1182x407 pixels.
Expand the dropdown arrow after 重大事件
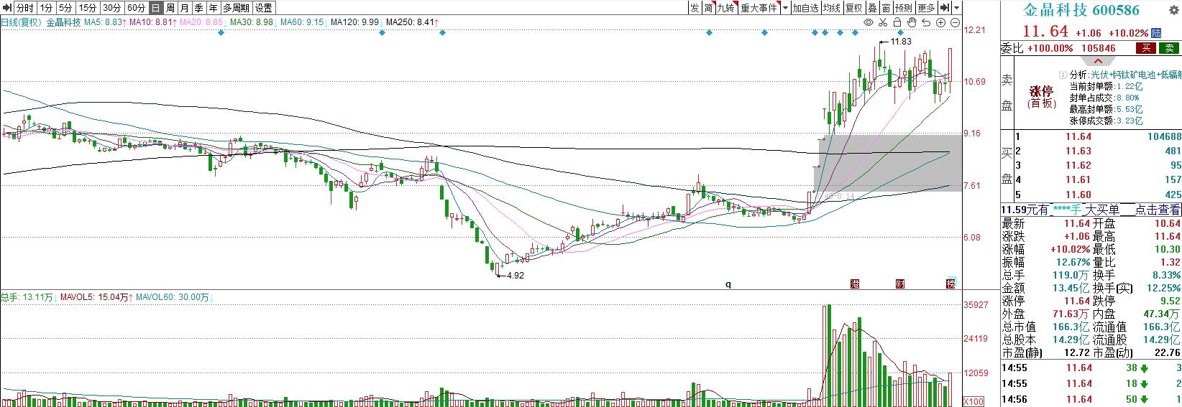[784, 8]
